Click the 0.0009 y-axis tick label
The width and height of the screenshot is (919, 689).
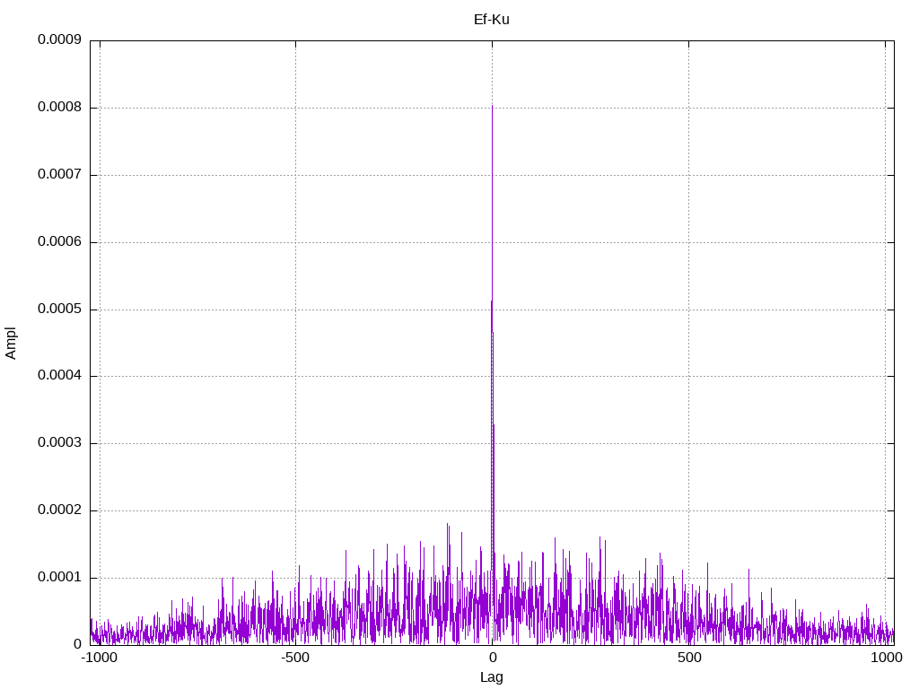pos(60,39)
